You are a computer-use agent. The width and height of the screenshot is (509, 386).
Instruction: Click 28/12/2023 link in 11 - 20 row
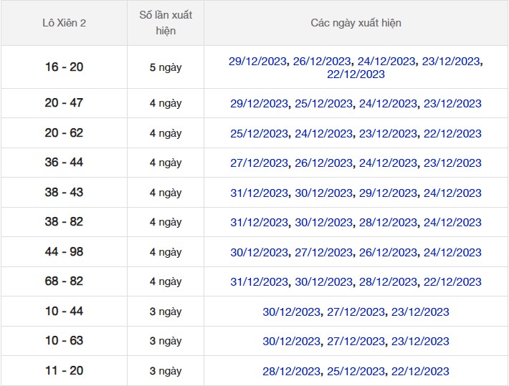pos(291,372)
